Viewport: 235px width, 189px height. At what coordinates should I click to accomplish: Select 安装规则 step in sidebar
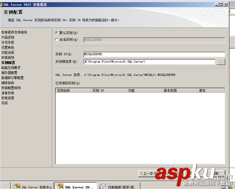tap(8, 58)
